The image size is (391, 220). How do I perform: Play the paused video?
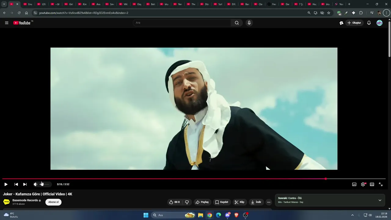tap(6, 184)
